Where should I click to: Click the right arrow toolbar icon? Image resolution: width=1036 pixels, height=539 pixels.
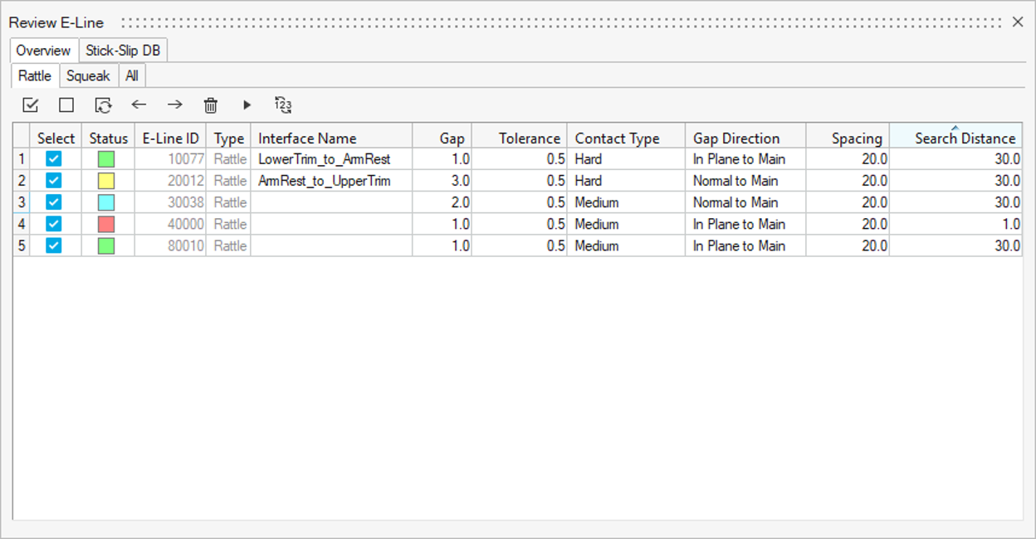click(174, 105)
